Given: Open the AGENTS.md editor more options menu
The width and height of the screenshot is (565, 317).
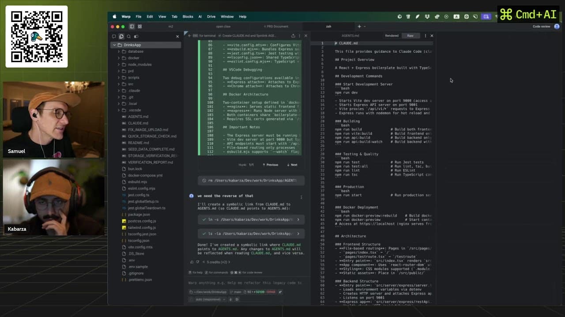Looking at the screenshot, I should 426,36.
